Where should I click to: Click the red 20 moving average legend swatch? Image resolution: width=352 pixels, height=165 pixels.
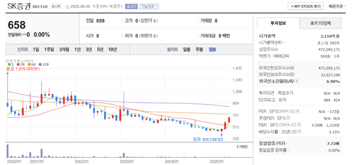[18, 64]
